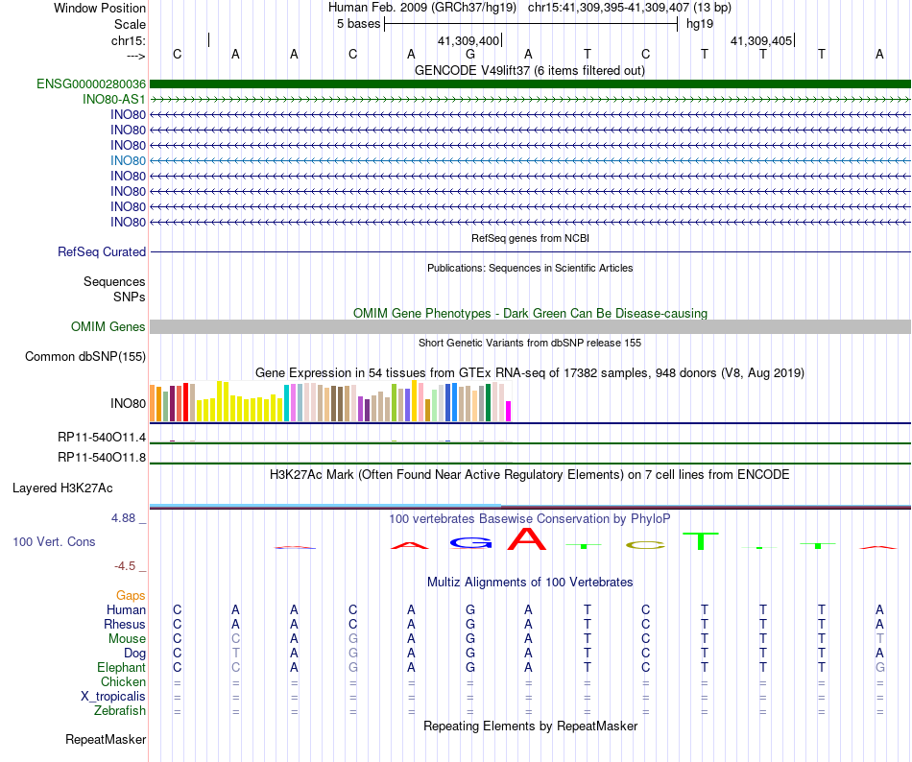
Task: Click the ---> sequence direction arrow
Action: tap(136, 56)
